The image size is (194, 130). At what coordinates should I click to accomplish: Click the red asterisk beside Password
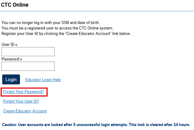tap(21, 60)
